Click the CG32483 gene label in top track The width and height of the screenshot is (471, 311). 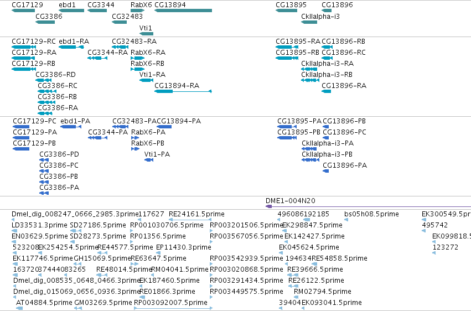127,16
